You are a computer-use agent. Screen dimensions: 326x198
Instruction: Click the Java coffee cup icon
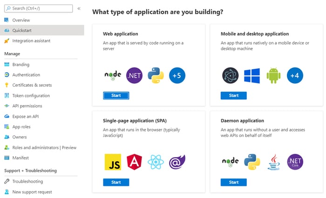[x=273, y=162]
